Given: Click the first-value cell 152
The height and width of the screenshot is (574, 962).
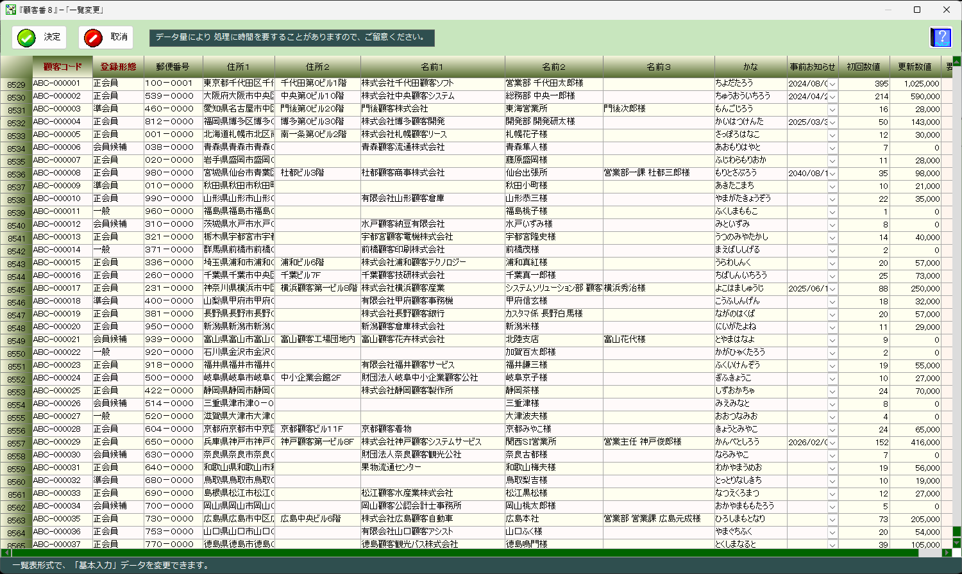Looking at the screenshot, I should (x=864, y=442).
